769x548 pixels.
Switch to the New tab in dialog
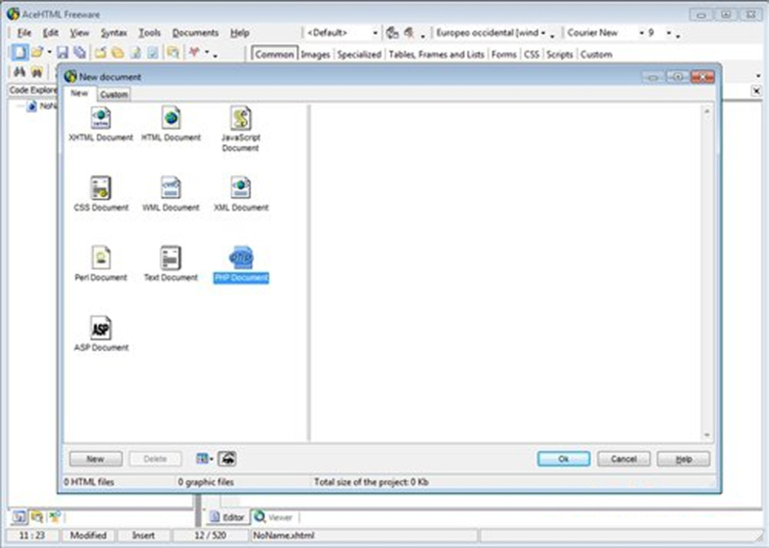coord(79,93)
